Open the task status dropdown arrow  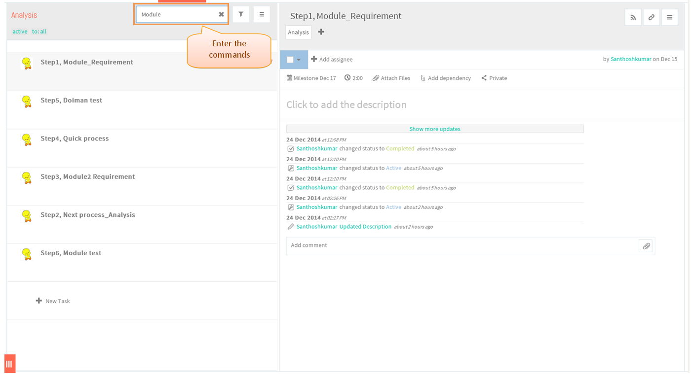[299, 60]
